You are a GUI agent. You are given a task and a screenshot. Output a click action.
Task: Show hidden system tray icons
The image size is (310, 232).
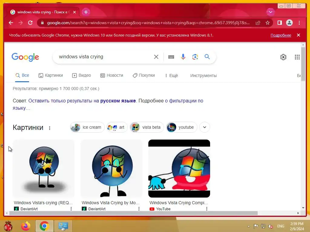pyautogui.click(x=249, y=226)
